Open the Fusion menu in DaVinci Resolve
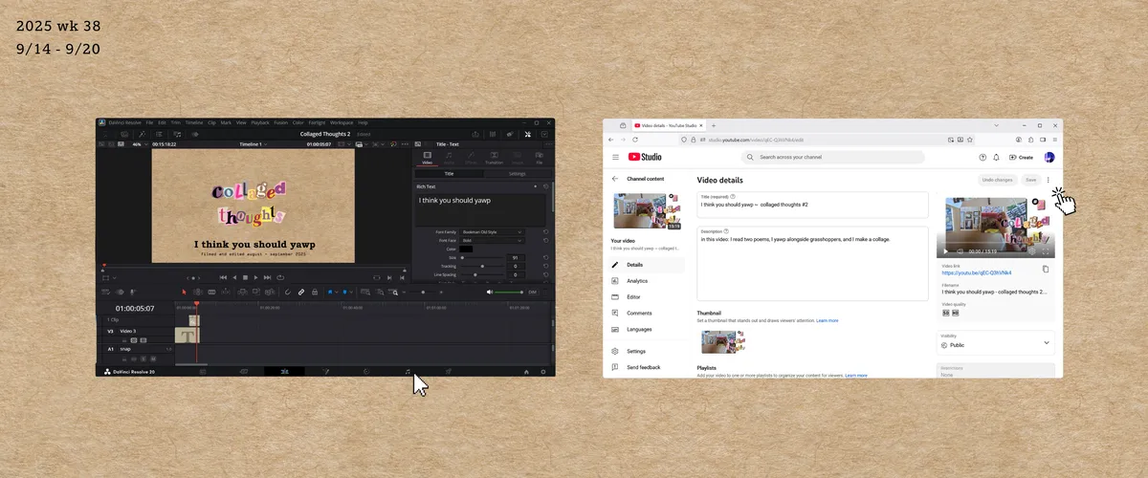 point(280,122)
